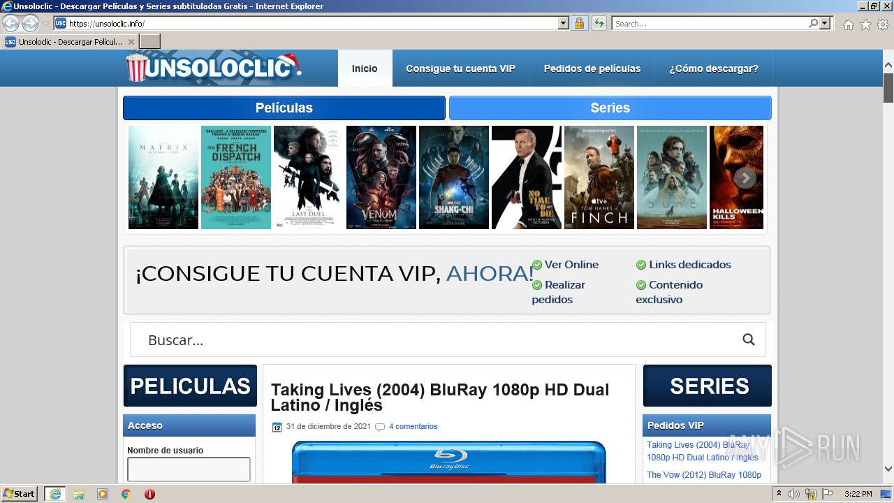Image resolution: width=894 pixels, height=503 pixels.
Task: Open Google Chrome taskbar icon
Action: (x=126, y=494)
